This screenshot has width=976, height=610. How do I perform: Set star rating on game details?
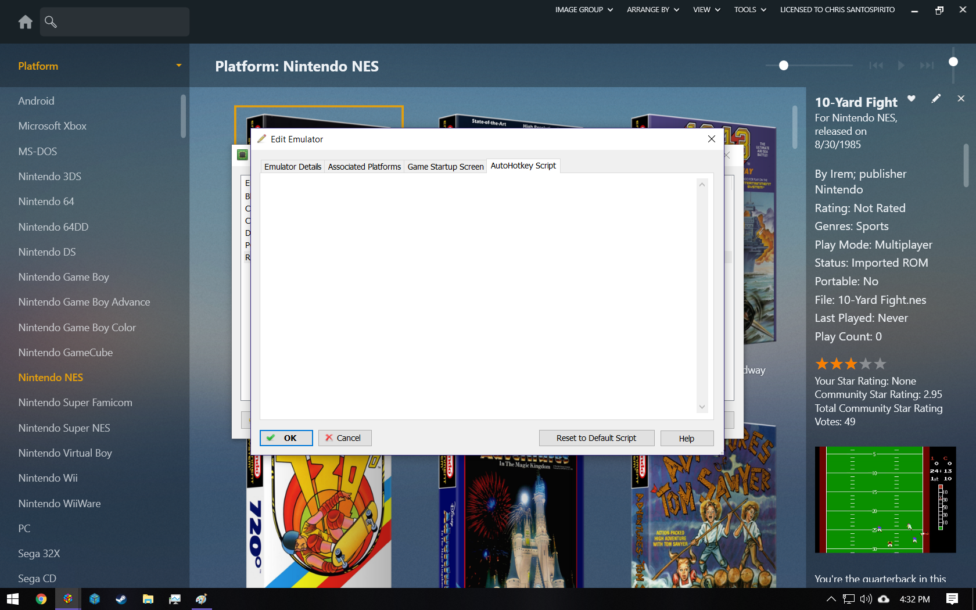pyautogui.click(x=851, y=364)
